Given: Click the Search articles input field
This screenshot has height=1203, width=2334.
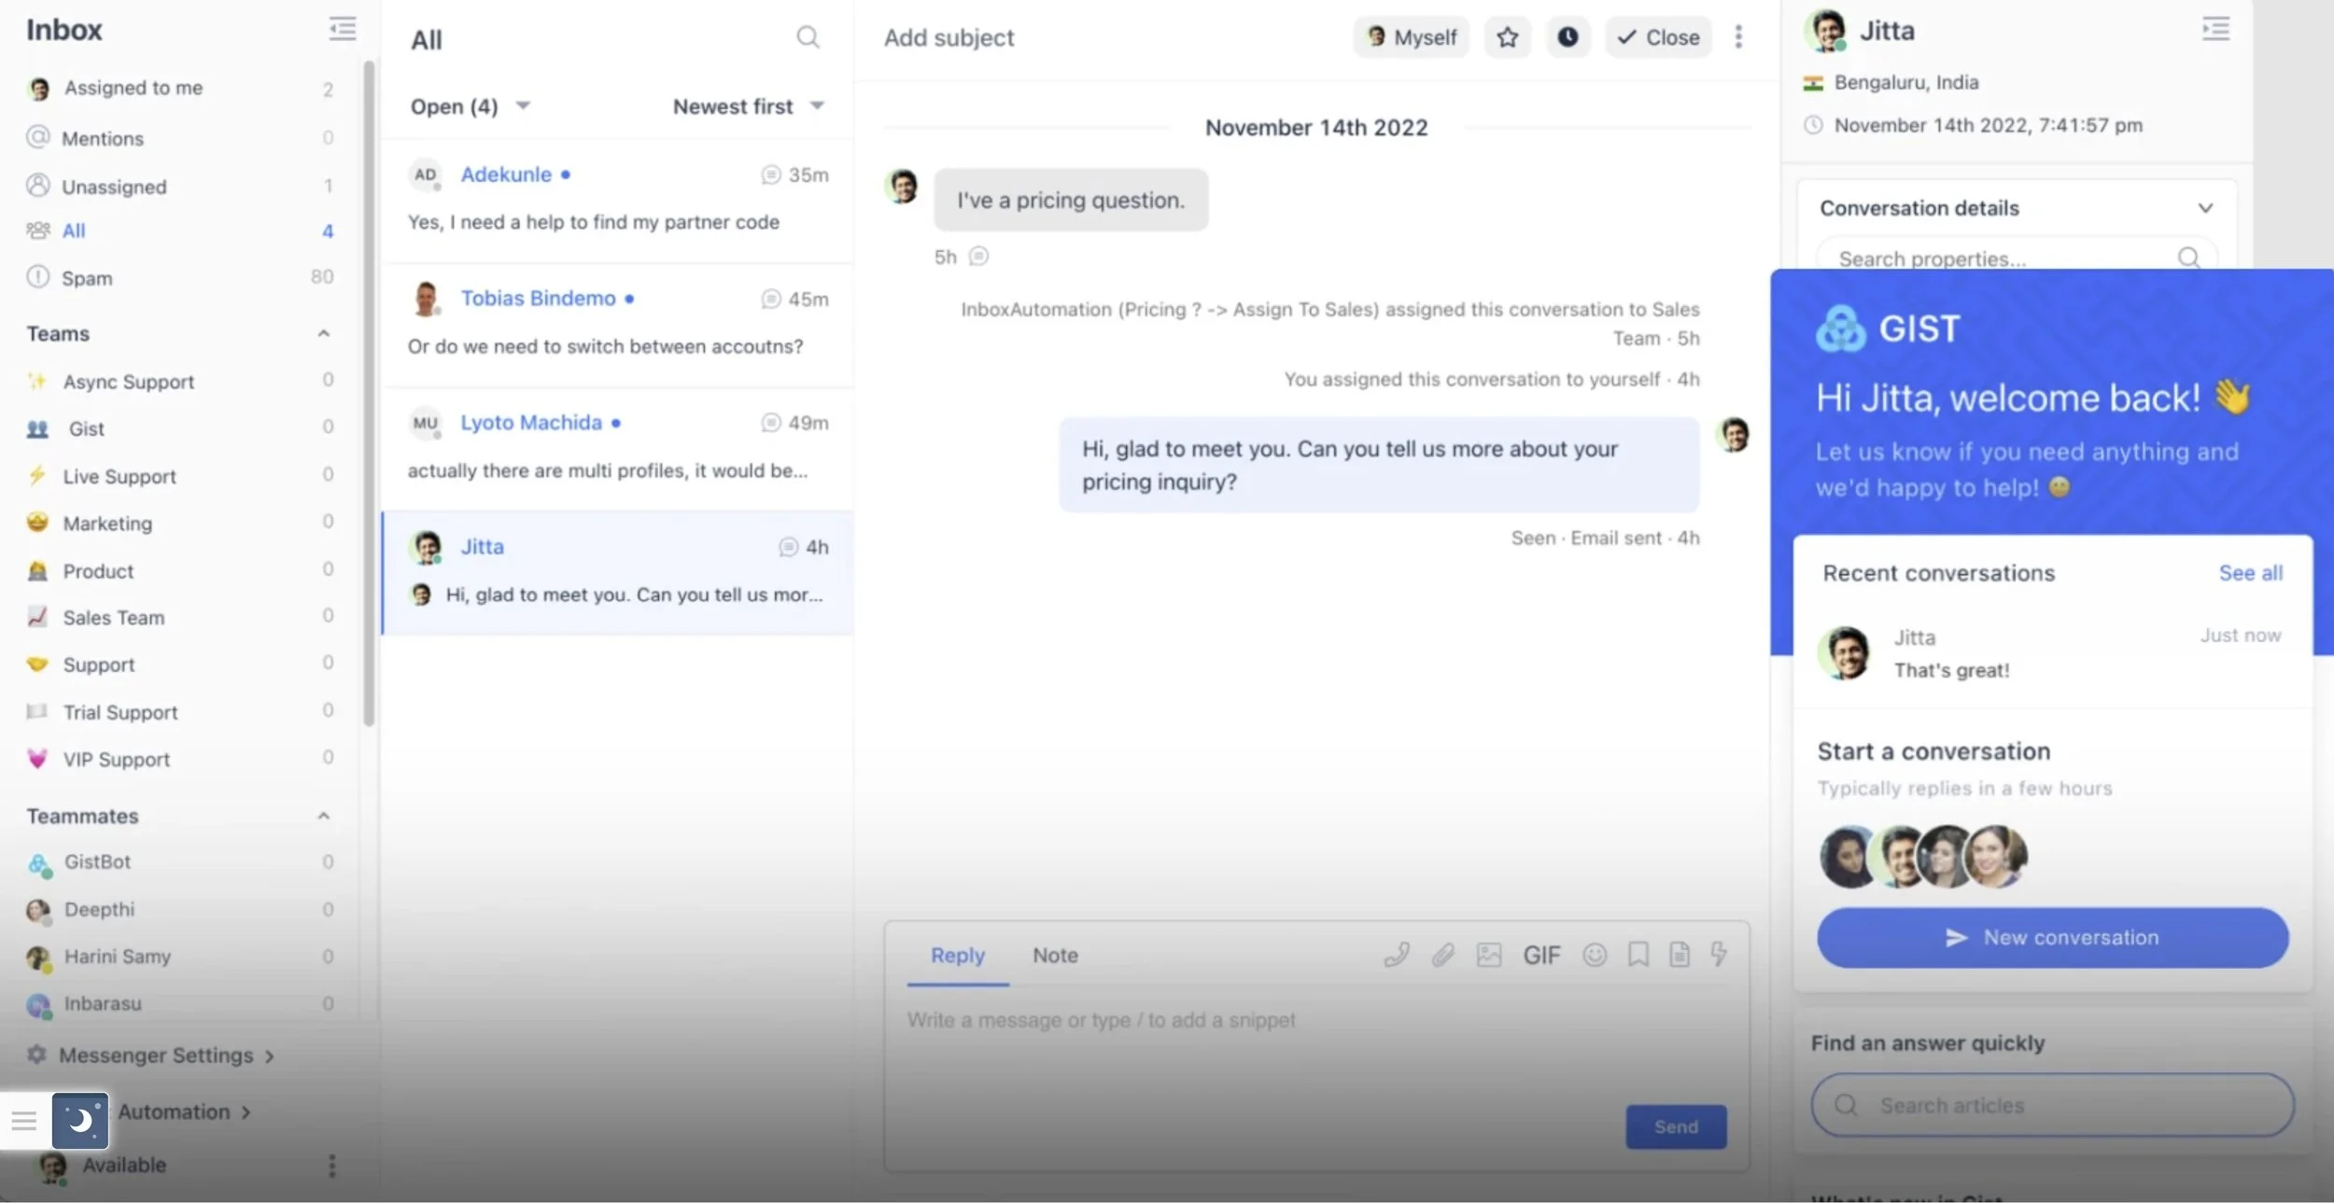Looking at the screenshot, I should [2052, 1105].
